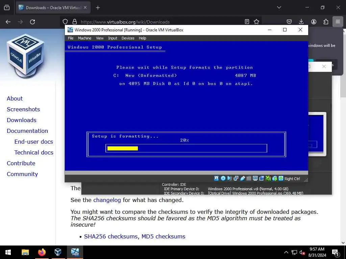Viewport: 346px width, 259px height.
Task: Open the Input menu
Action: coord(113,38)
